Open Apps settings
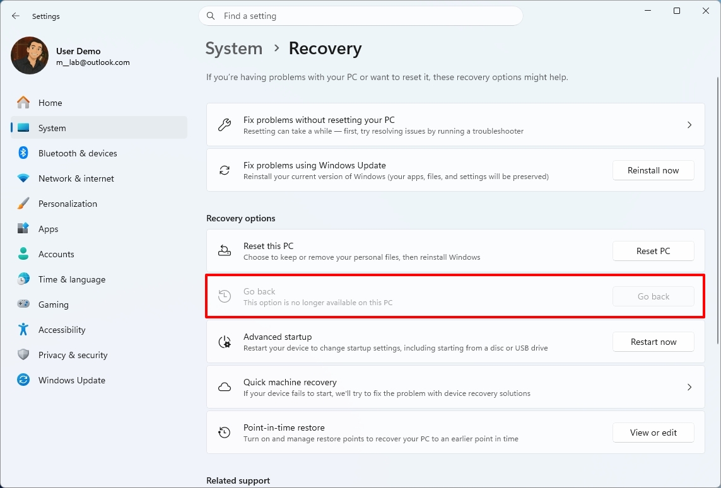 99,228
